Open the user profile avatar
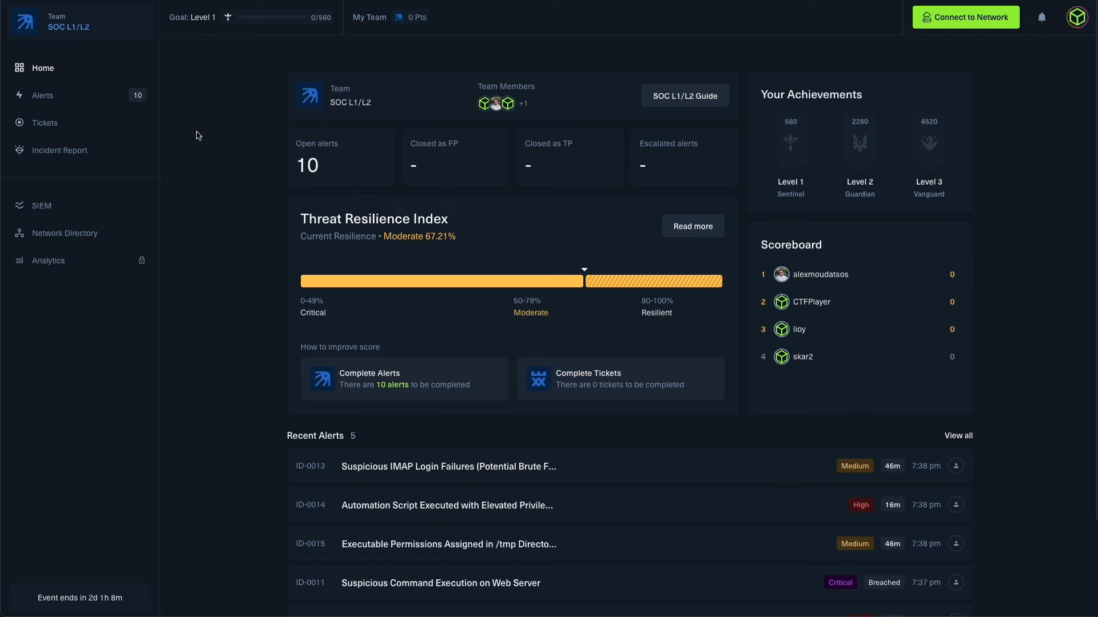This screenshot has width=1098, height=617. coord(1077,17)
